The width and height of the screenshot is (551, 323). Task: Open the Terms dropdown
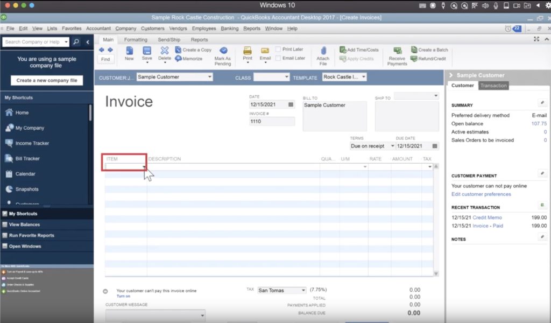[x=392, y=146]
